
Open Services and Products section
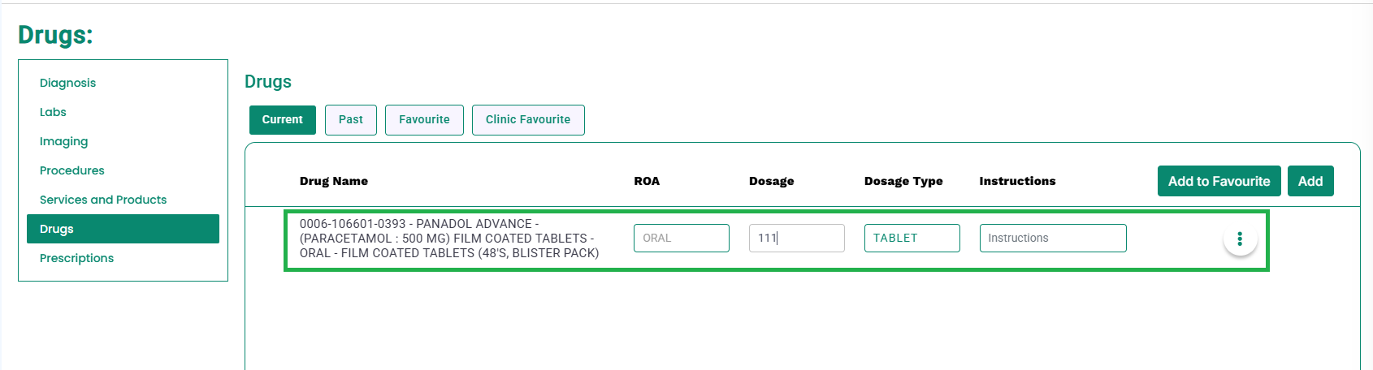(x=103, y=200)
